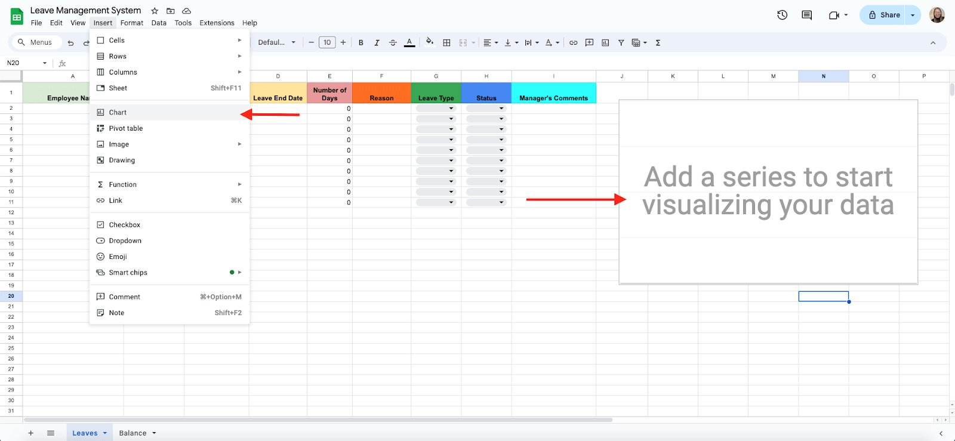The image size is (955, 441).
Task: Increase font size with plus button
Action: (x=343, y=42)
